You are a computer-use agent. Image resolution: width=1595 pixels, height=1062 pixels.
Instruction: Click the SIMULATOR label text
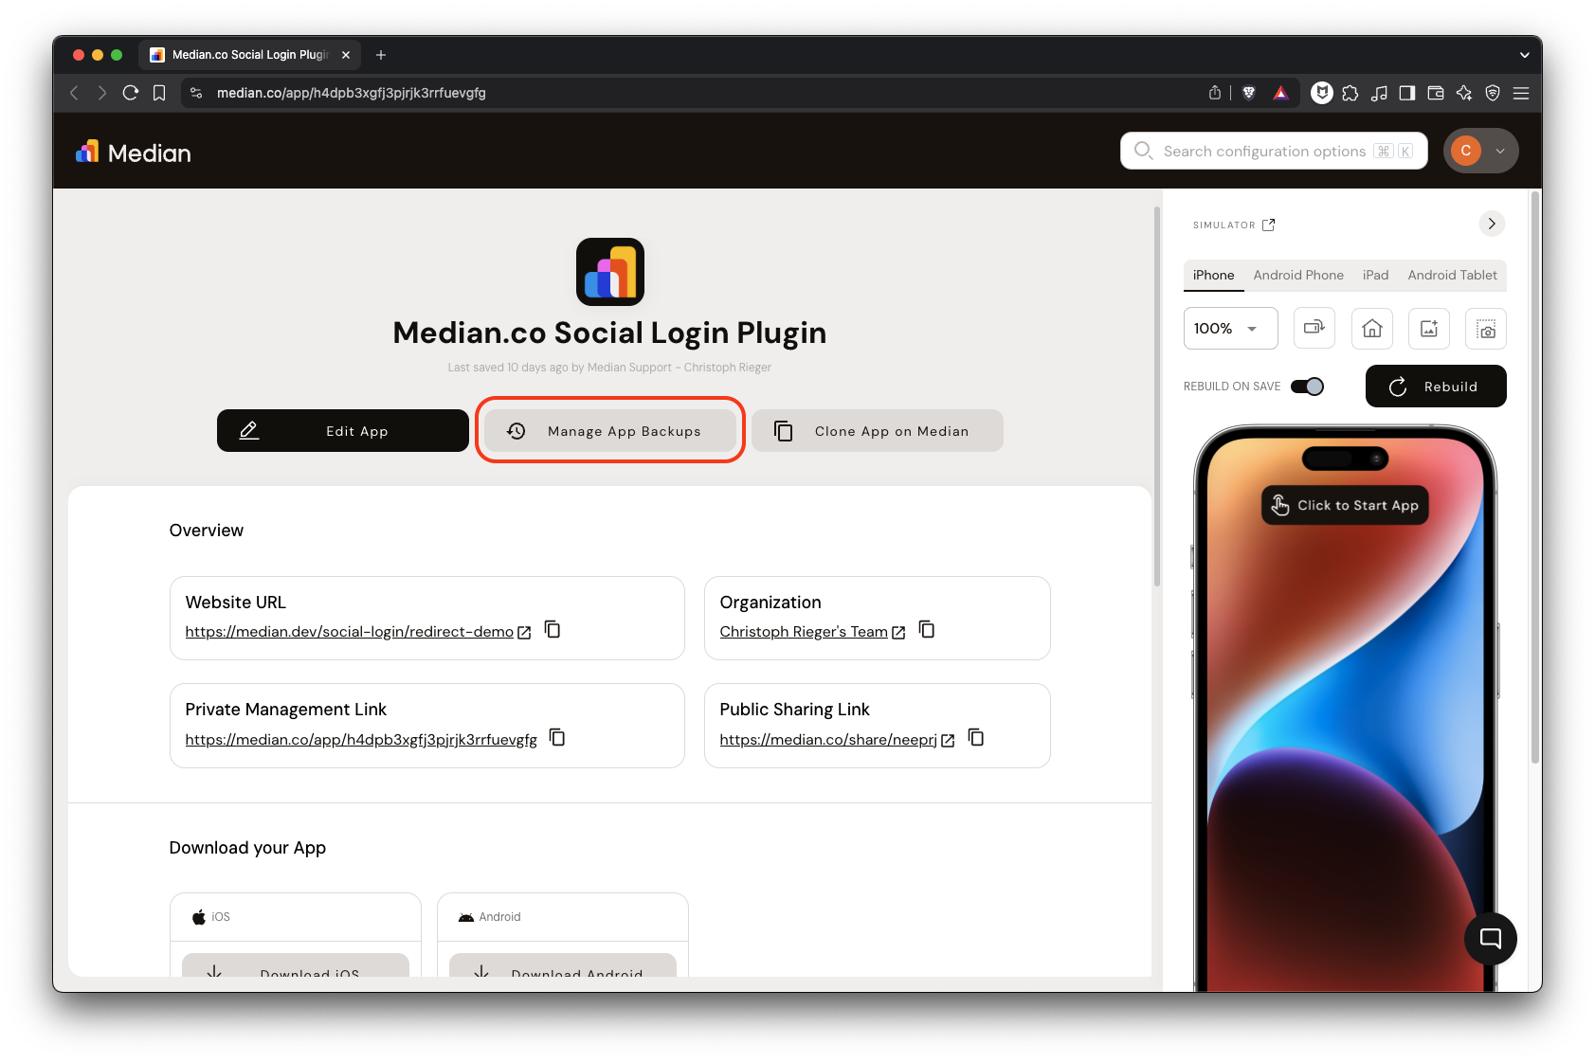point(1223,225)
